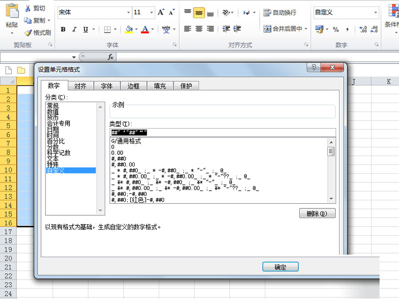
Task: Expand the merge and center dropdown arrow
Action: (306, 29)
